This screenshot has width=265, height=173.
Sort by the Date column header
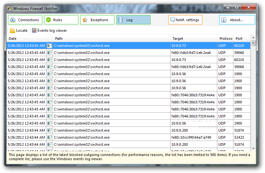pyautogui.click(x=26, y=39)
